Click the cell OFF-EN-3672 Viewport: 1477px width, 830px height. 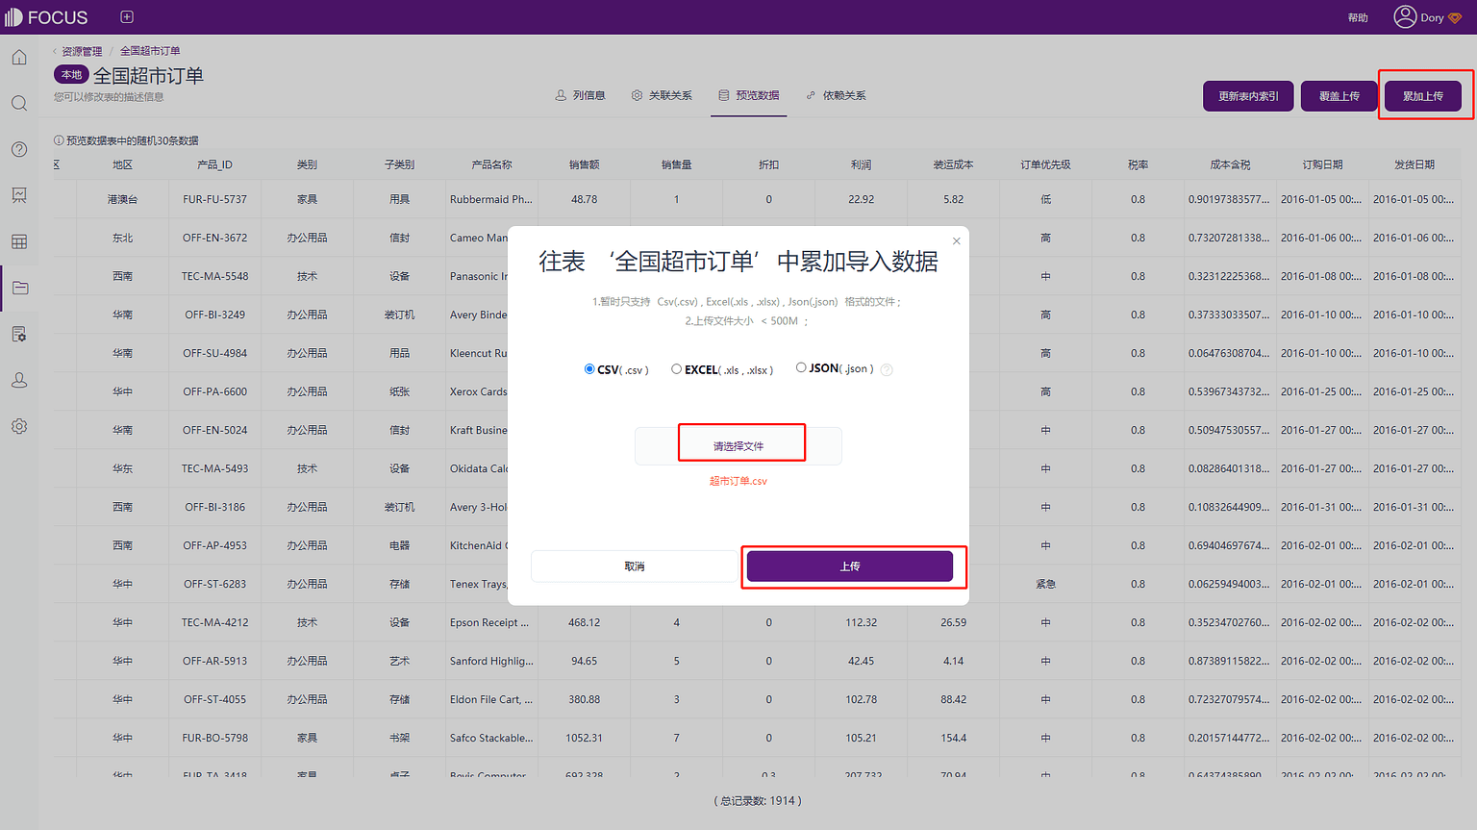215,238
